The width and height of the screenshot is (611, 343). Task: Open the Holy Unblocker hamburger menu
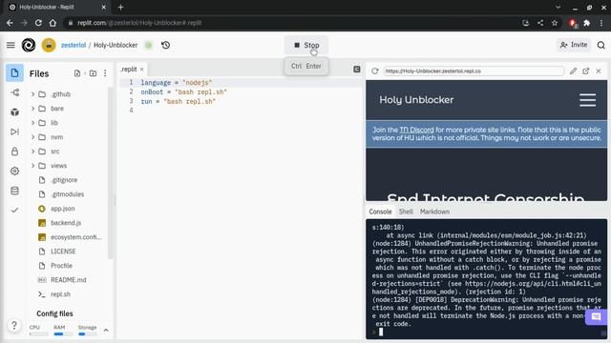click(587, 100)
